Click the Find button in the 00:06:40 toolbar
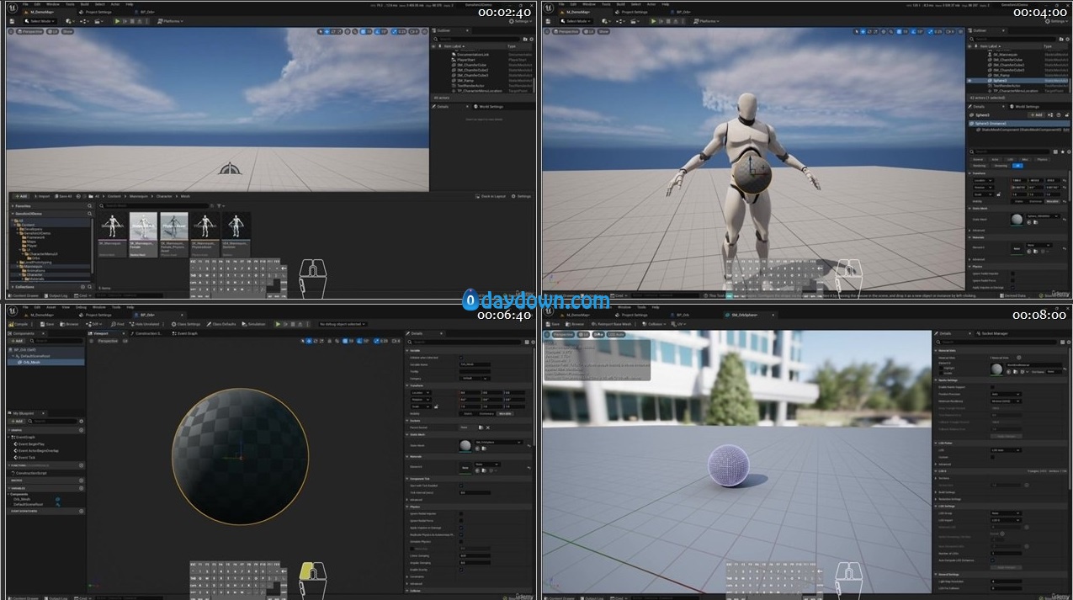 tap(118, 324)
